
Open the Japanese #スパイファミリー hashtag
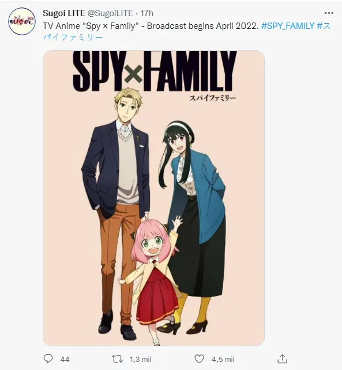(187, 31)
